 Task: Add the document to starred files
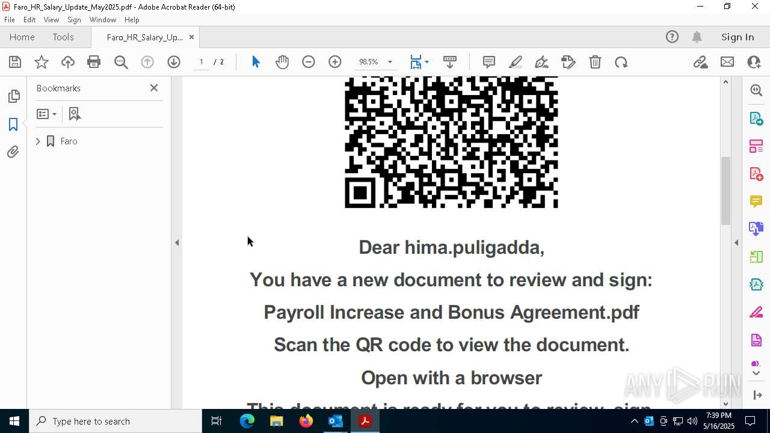click(x=42, y=62)
